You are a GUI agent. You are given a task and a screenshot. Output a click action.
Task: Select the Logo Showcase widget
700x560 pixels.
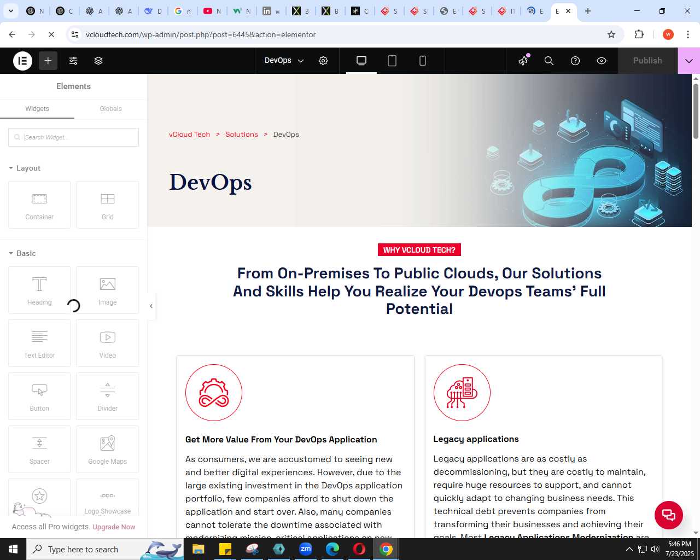point(108,499)
